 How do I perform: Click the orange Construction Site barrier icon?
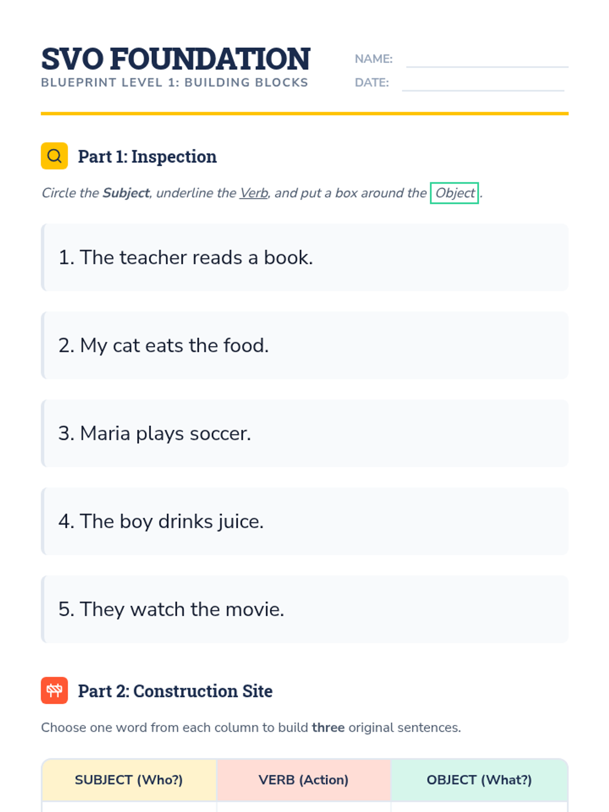[54, 690]
